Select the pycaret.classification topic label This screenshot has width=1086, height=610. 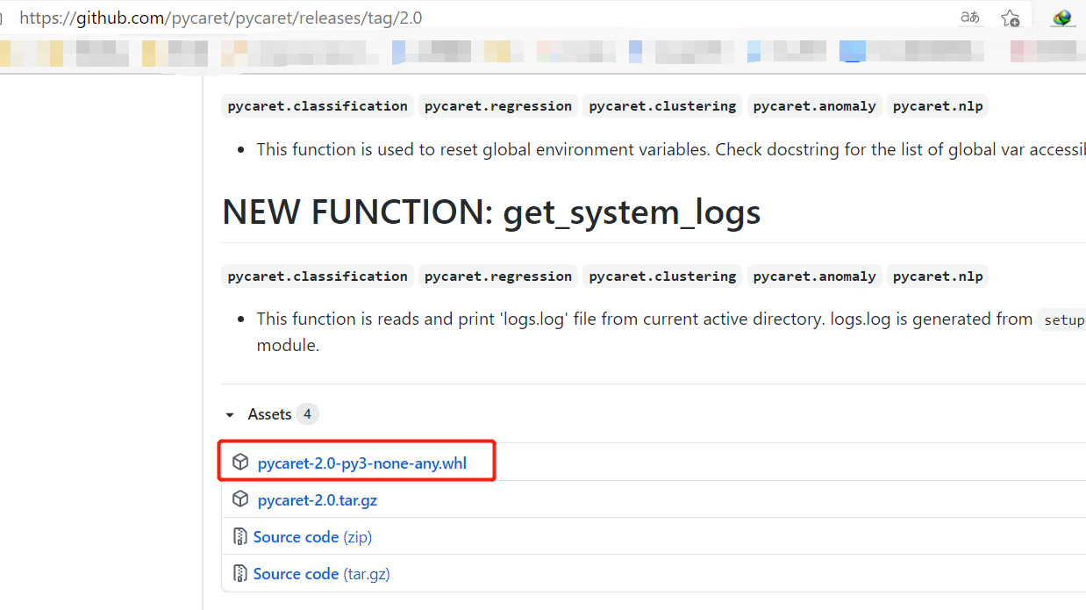point(317,105)
